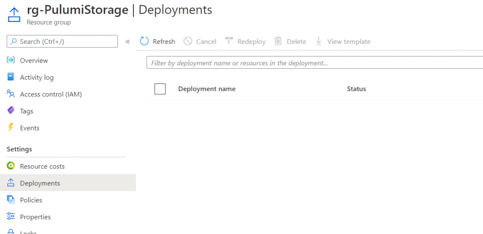Click the Delete toolbar button label
The height and width of the screenshot is (234, 483).
(x=296, y=41)
